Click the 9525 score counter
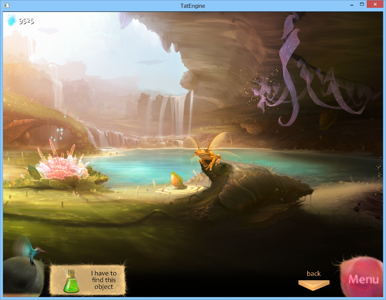The height and width of the screenshot is (300, 386). 26,22
